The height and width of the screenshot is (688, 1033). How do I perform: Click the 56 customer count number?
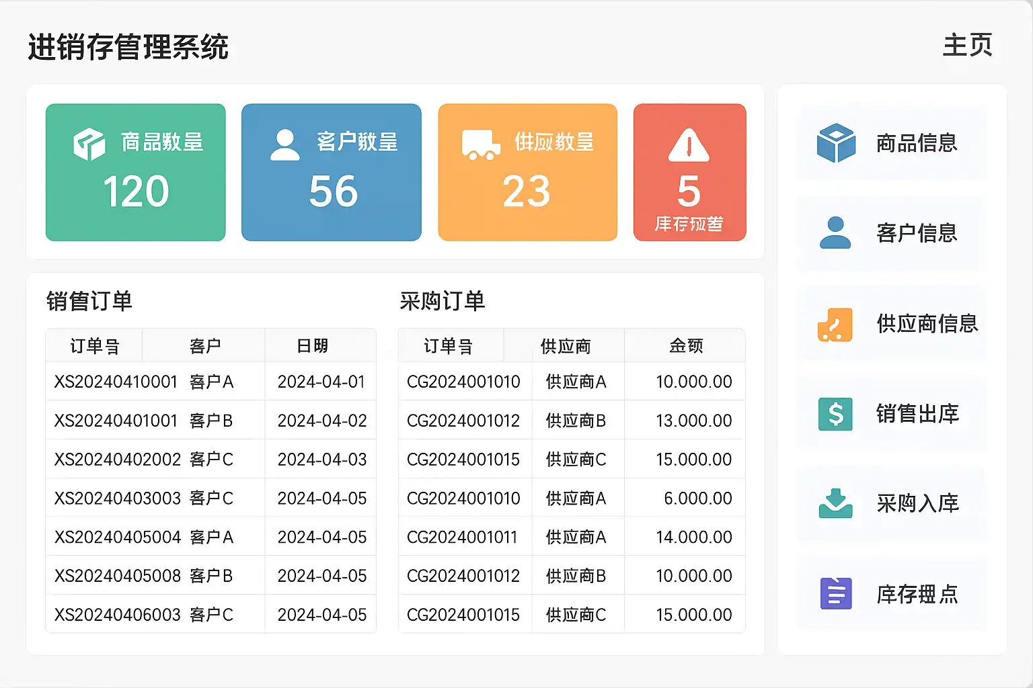[333, 191]
